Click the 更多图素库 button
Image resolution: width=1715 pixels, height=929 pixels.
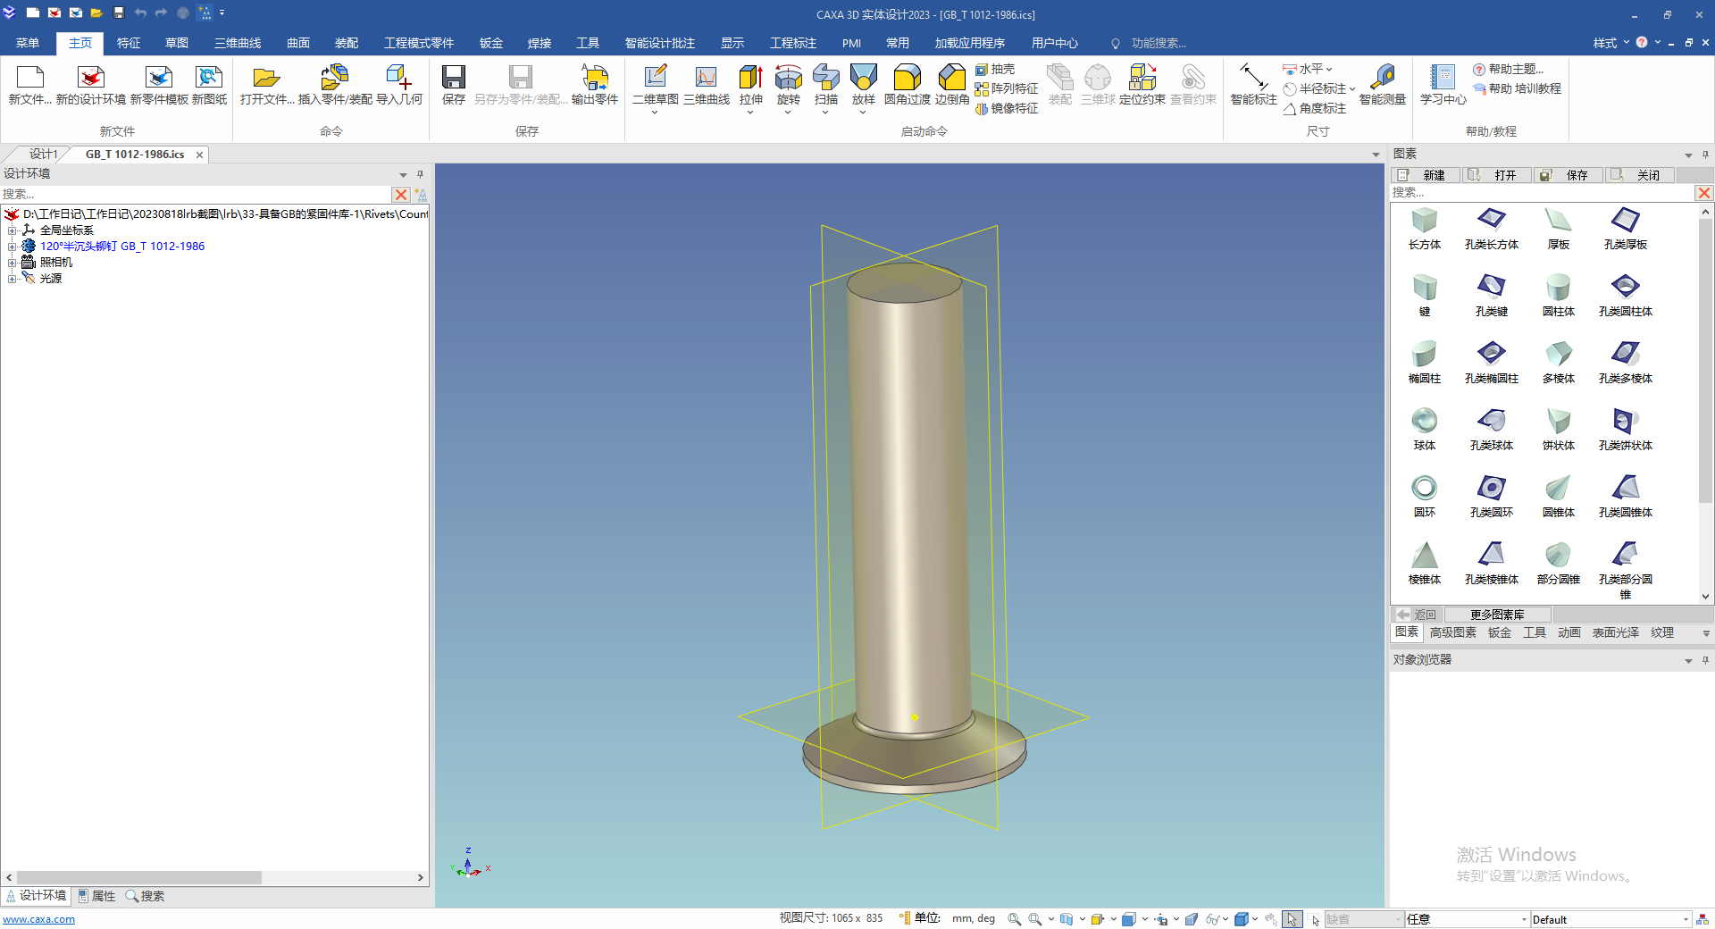(1497, 615)
